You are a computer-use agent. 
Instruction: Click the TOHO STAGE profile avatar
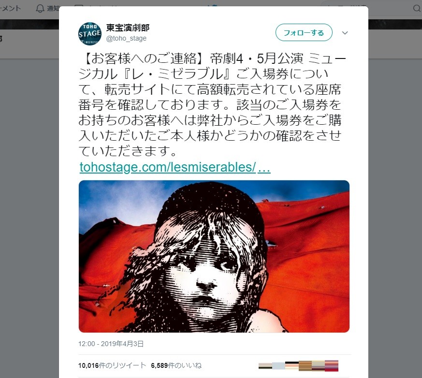tap(90, 34)
